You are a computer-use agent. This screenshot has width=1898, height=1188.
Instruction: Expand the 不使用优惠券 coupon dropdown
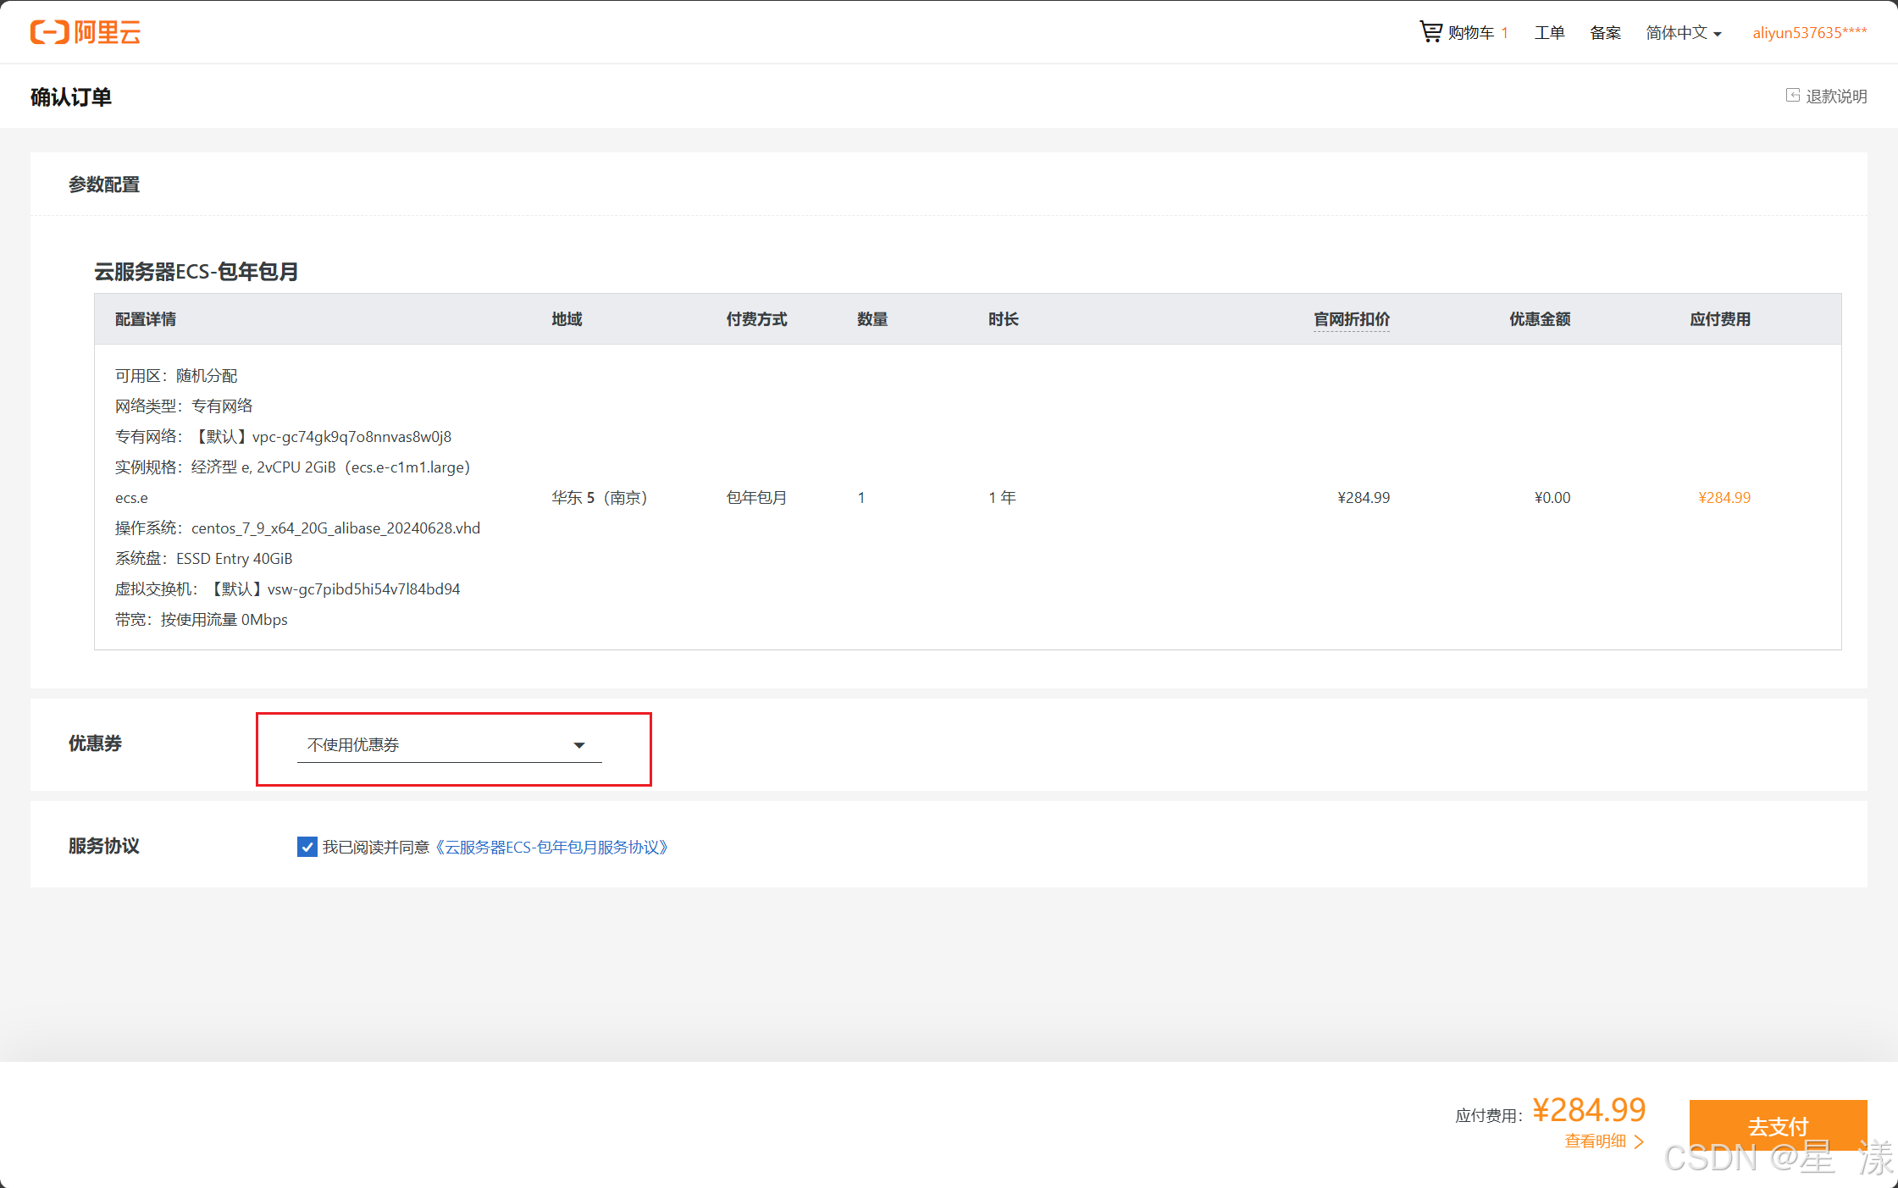coord(449,745)
